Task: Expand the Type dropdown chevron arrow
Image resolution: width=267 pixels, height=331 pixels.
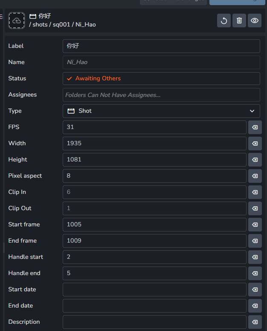Action: pyautogui.click(x=252, y=111)
